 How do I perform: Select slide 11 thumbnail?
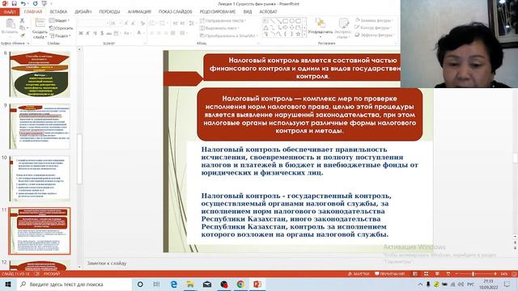(x=40, y=231)
